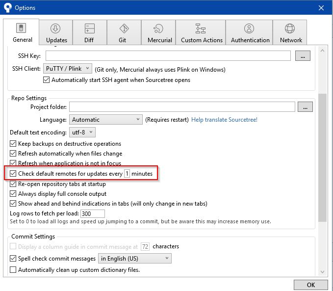The width and height of the screenshot is (333, 291).
Task: Click the vertical scrollbar thumb
Action: (322, 158)
